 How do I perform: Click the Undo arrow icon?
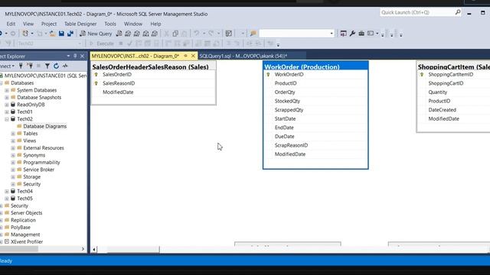click(196, 34)
